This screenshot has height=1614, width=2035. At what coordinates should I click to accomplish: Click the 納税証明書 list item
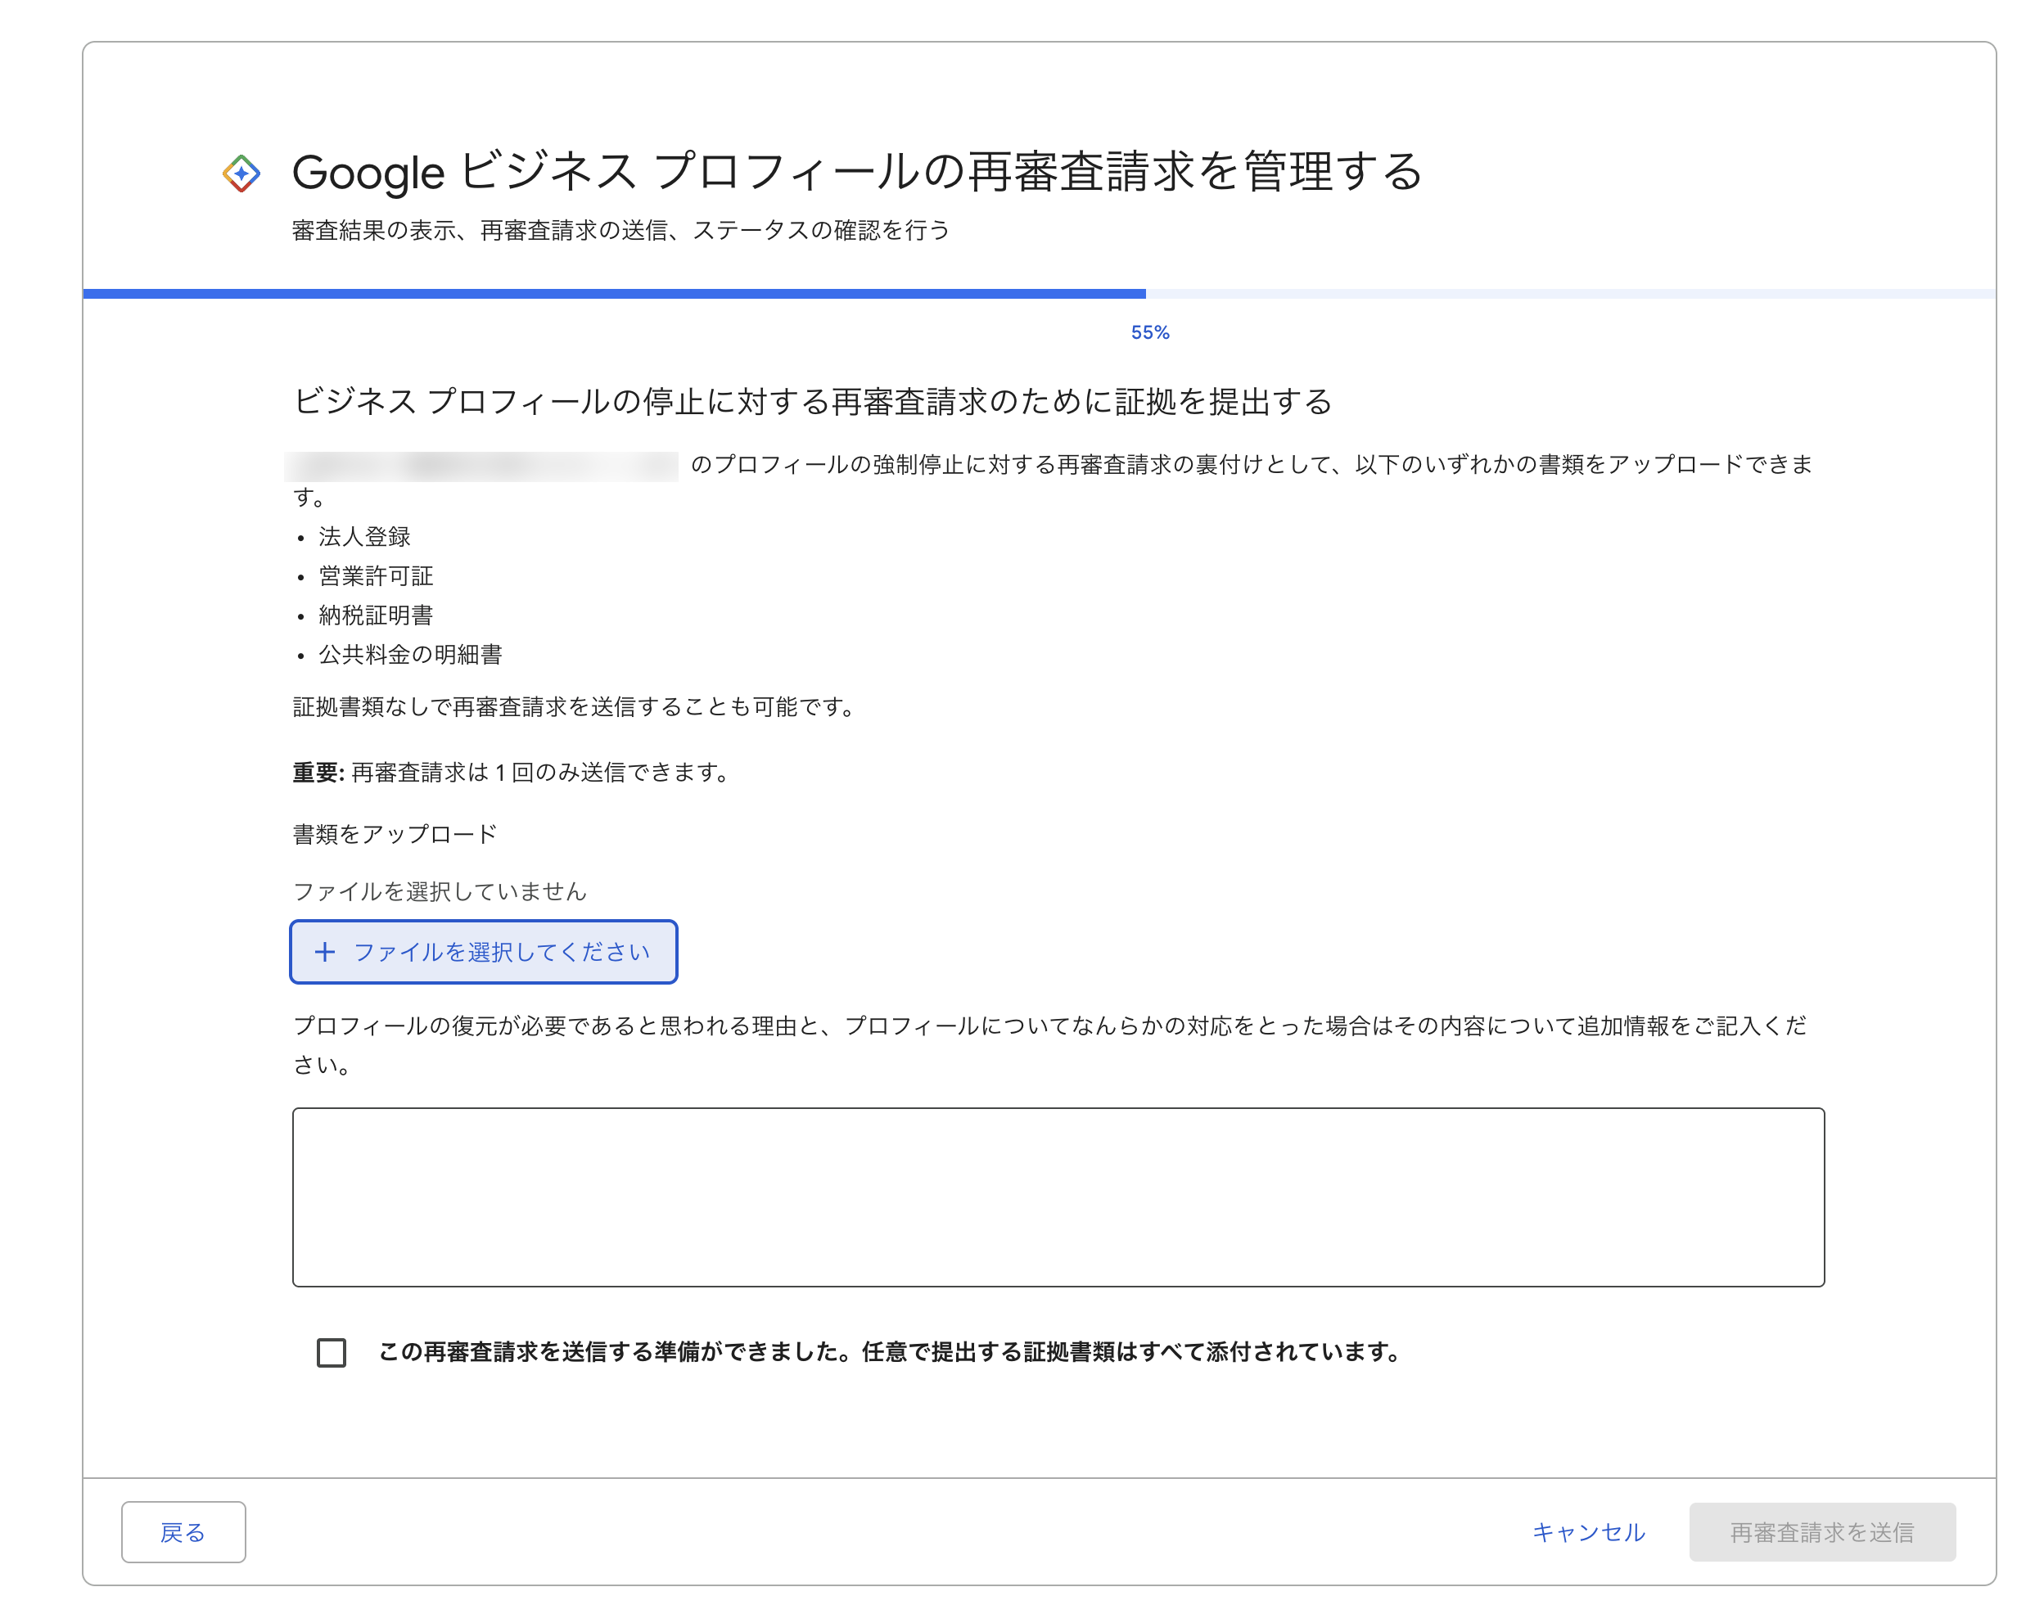coord(376,615)
